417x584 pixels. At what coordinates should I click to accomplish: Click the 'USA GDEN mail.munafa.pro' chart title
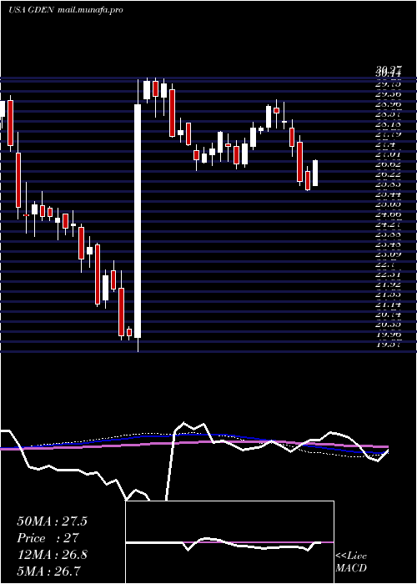point(66,10)
